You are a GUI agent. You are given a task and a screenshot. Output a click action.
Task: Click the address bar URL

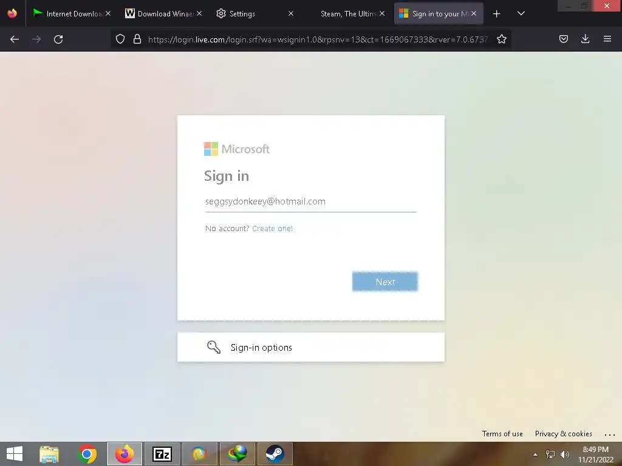coord(318,39)
